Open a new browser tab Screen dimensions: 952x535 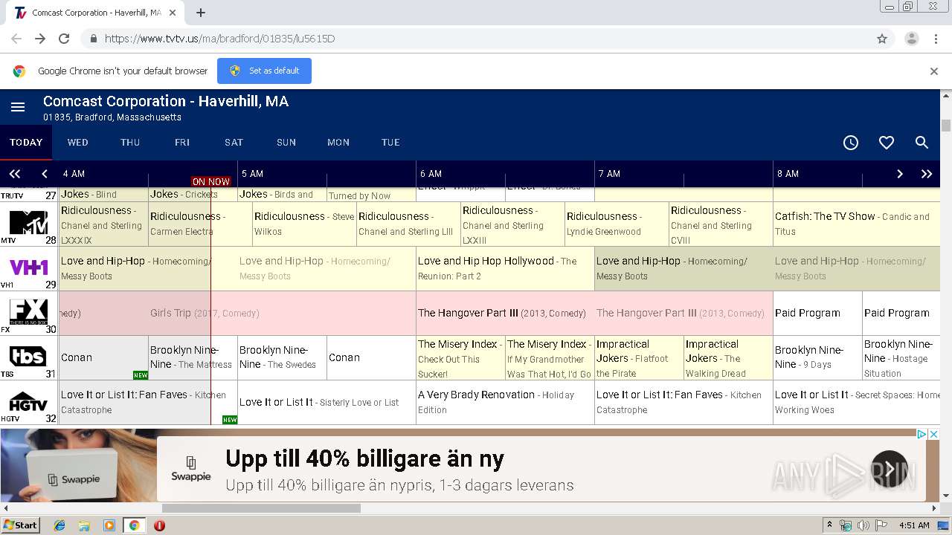(201, 13)
